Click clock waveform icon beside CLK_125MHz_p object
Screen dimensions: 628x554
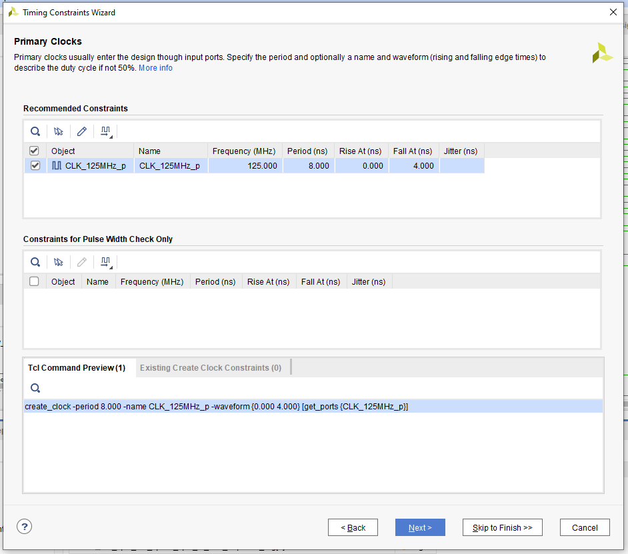point(57,165)
